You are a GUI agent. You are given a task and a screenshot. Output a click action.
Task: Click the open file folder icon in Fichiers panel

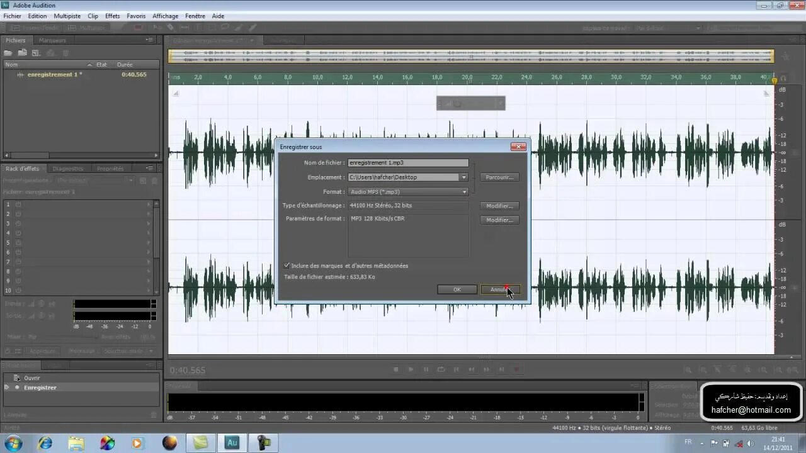coord(9,53)
